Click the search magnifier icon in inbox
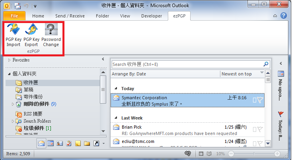 click(x=266, y=64)
